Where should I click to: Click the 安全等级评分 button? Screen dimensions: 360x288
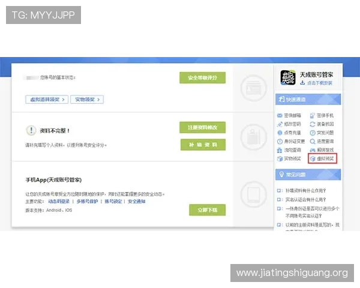coord(203,77)
